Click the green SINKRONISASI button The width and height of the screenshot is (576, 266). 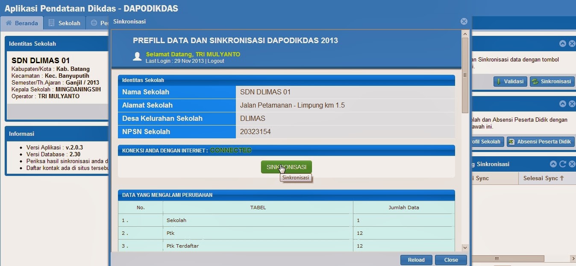click(x=286, y=167)
